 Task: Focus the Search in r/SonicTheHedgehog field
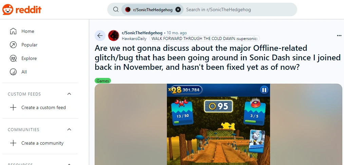tap(239, 9)
